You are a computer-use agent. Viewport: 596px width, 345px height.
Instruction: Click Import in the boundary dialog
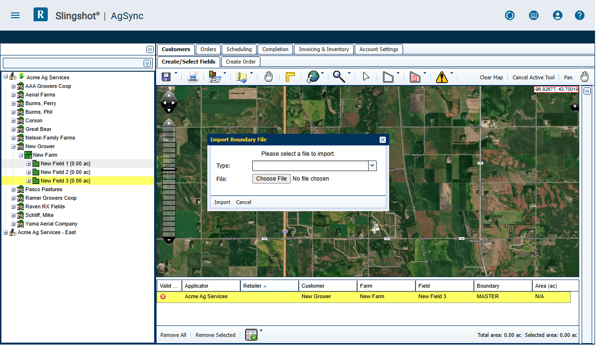coord(222,202)
